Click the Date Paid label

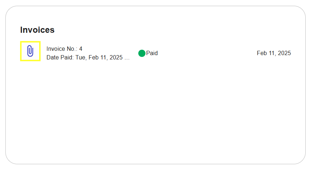pyautogui.click(x=60, y=58)
